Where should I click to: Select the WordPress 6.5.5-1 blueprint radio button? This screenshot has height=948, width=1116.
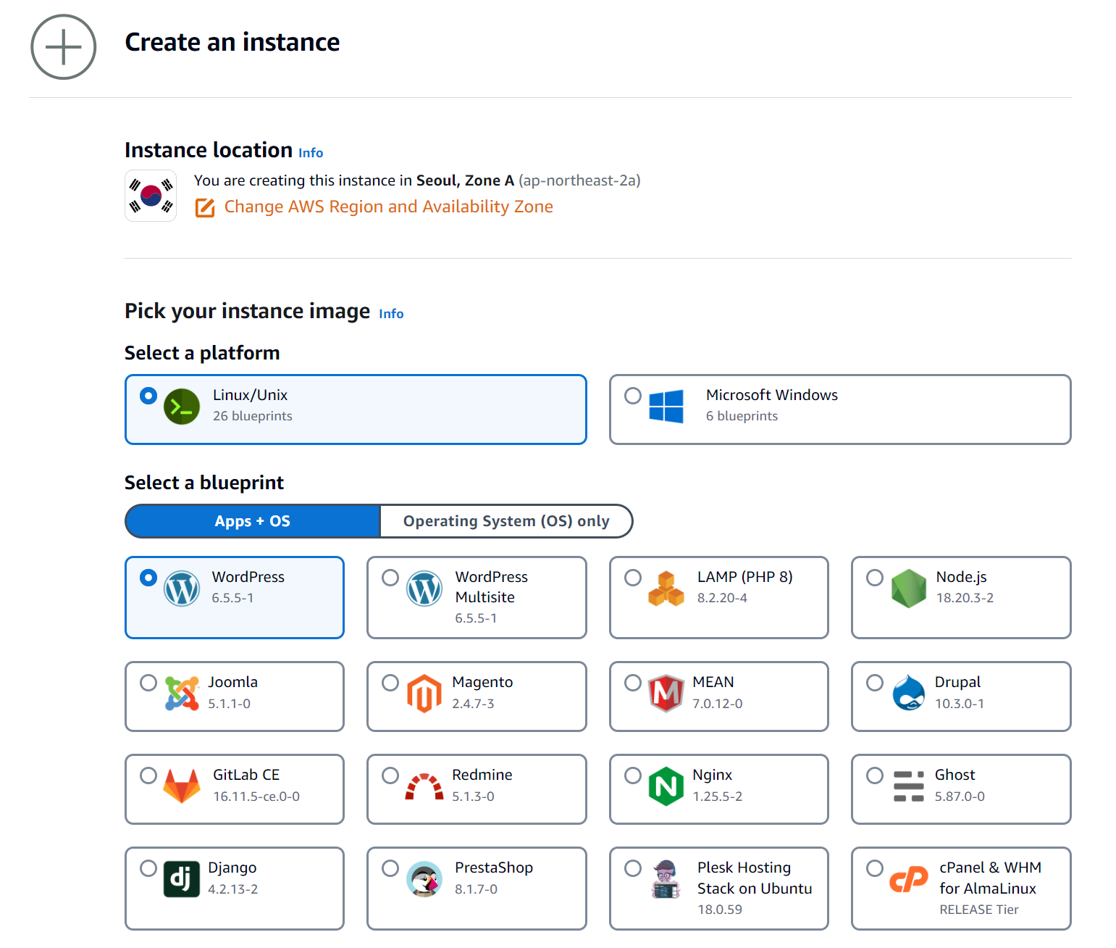(x=148, y=578)
